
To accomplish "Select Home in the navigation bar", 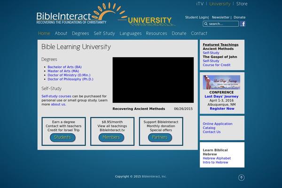I will [x=44, y=33].
